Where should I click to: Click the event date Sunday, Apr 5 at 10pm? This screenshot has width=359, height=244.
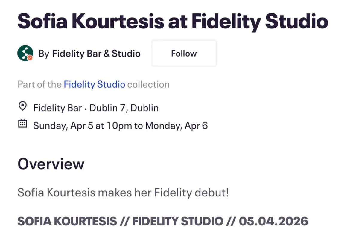120,125
